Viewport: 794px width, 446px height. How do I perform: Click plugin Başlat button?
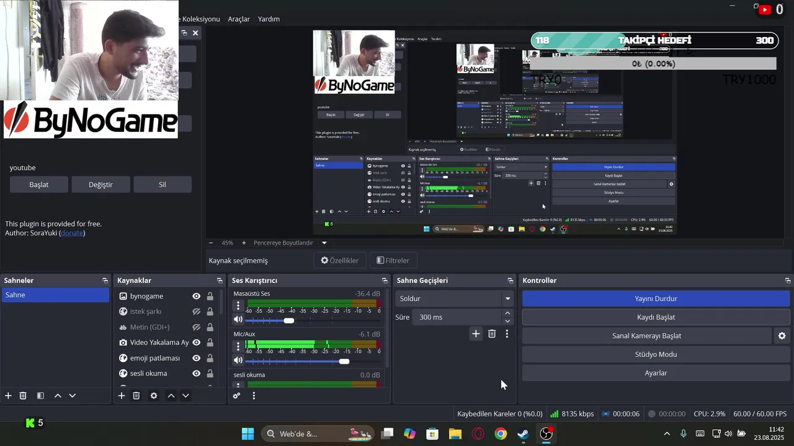(39, 185)
